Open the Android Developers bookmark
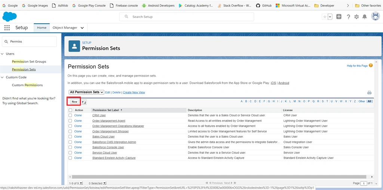383x190 pixels. tap(158, 5)
